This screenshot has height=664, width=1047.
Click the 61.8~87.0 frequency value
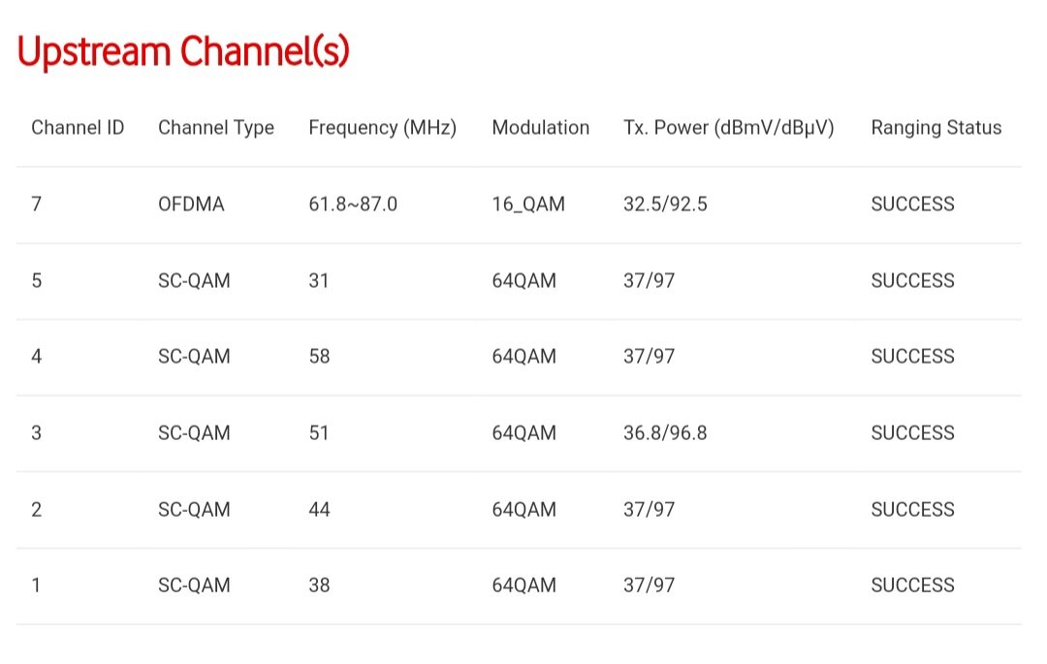tap(353, 205)
